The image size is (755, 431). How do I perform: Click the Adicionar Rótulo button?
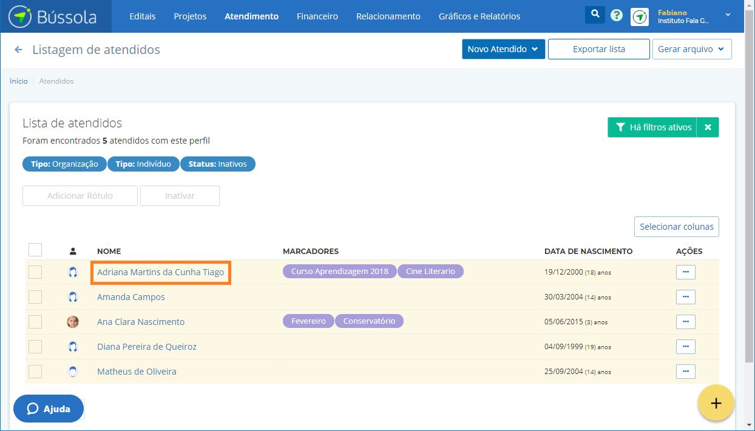pos(80,196)
